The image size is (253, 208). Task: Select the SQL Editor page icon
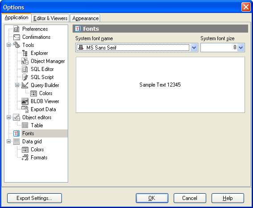[x=25, y=69]
